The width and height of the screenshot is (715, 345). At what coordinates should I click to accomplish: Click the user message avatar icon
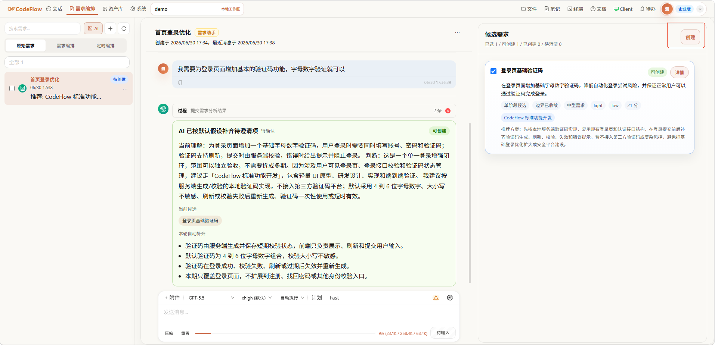[x=163, y=69]
